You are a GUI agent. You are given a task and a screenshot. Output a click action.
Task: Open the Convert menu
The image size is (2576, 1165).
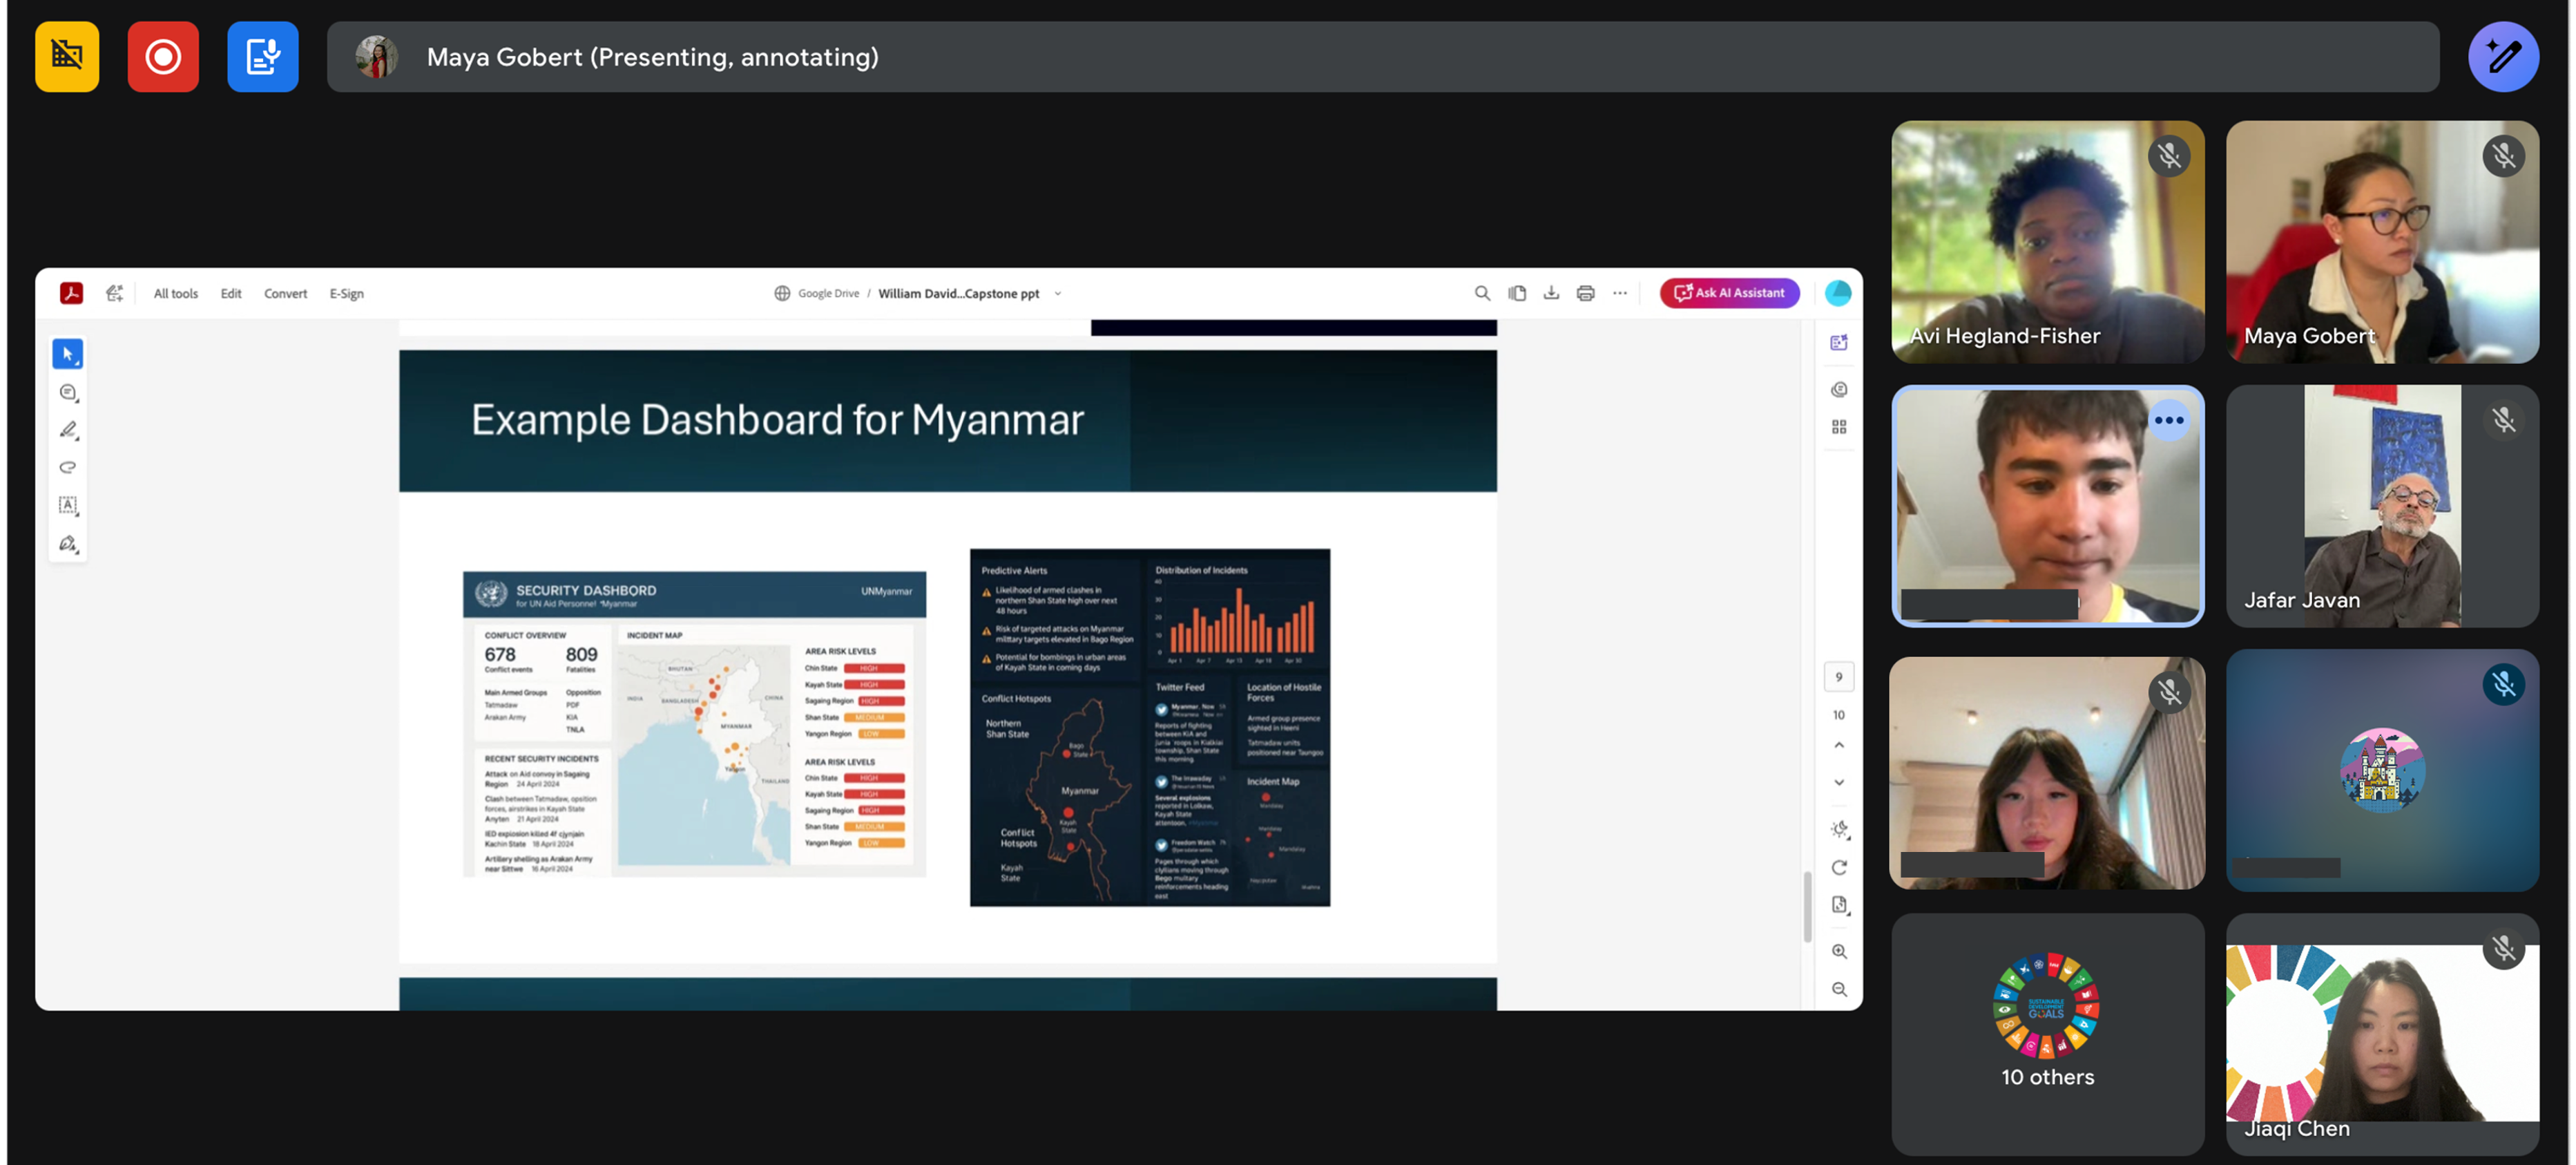[285, 294]
